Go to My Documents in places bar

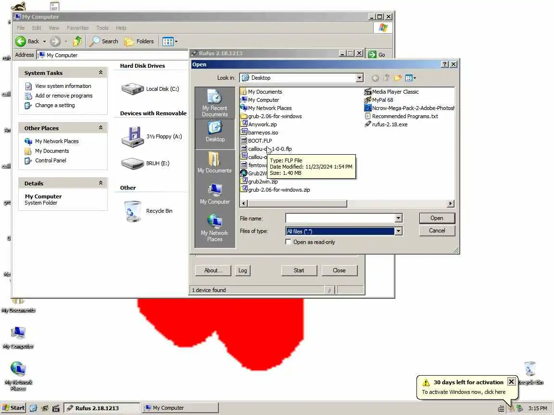215,163
